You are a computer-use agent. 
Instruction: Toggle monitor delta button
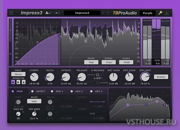(24, 82)
